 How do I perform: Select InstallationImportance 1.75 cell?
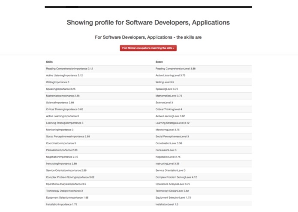pos(61,204)
